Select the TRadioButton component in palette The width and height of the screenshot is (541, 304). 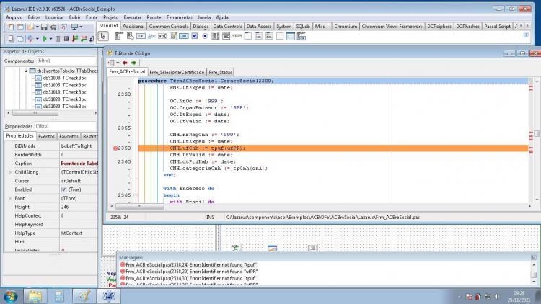click(205, 36)
